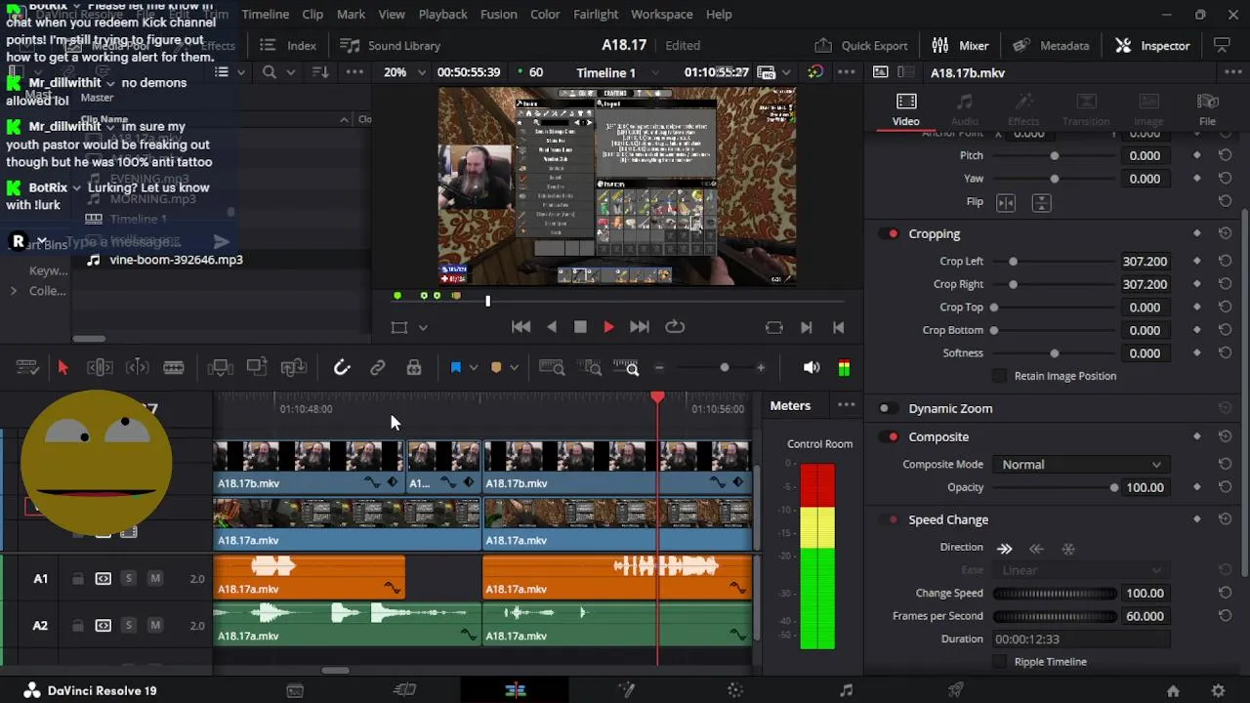Open the Composite Mode Normal dropdown
1250x703 pixels.
pyautogui.click(x=1081, y=465)
